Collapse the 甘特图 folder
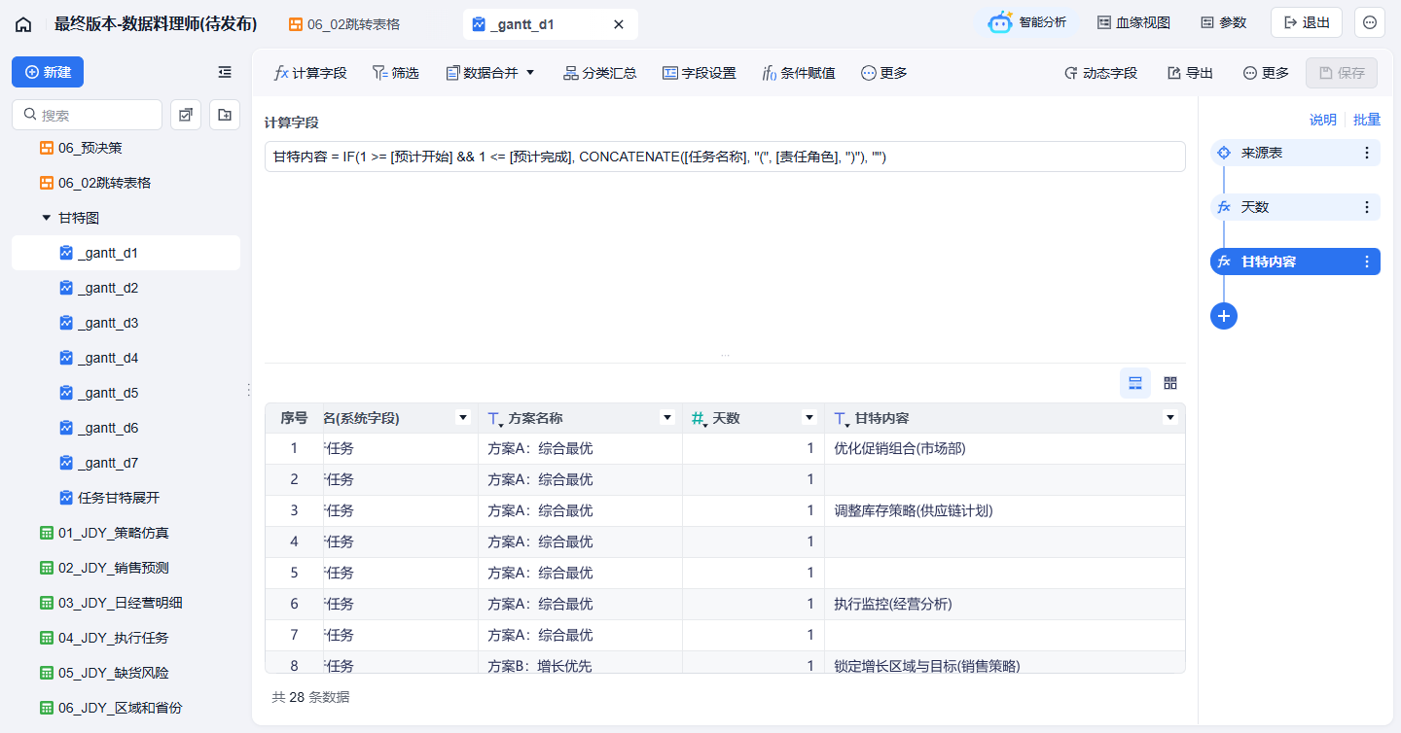 coord(46,218)
